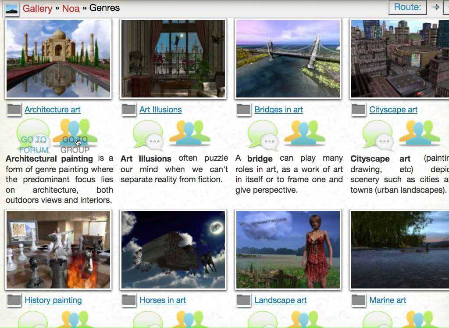Viewport: 449px width, 328px height.
Task: Open the Architecture art group people icon
Action: (x=75, y=133)
